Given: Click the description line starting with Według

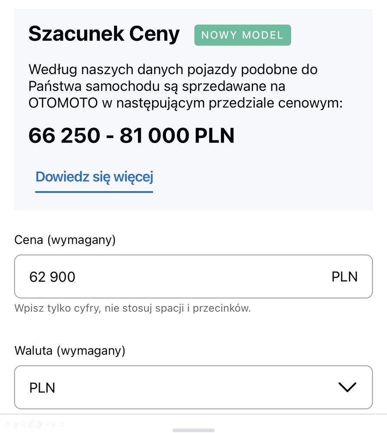Looking at the screenshot, I should [173, 69].
